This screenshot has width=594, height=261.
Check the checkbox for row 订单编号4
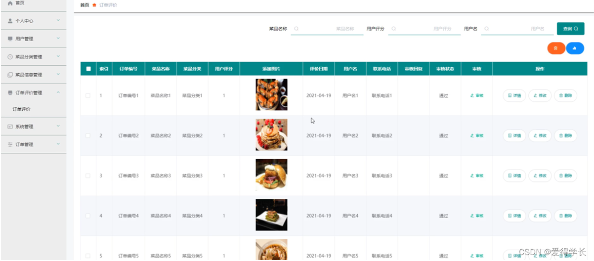click(88, 216)
